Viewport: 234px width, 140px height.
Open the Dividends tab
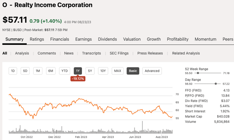click(107, 39)
